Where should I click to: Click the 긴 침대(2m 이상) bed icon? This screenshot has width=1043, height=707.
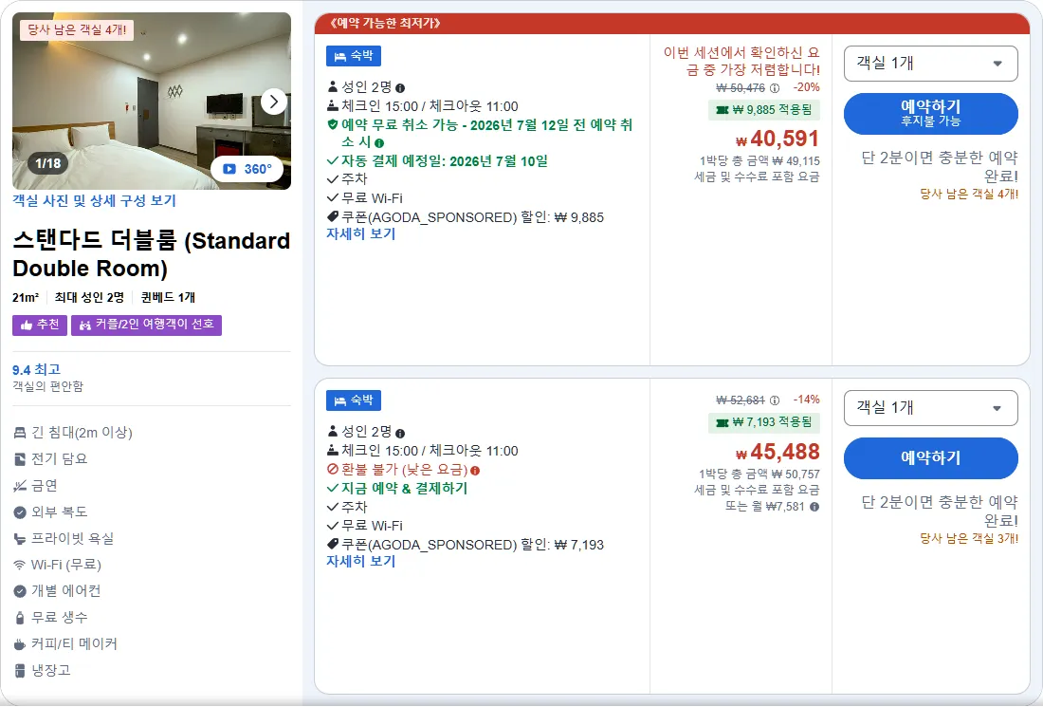(20, 433)
